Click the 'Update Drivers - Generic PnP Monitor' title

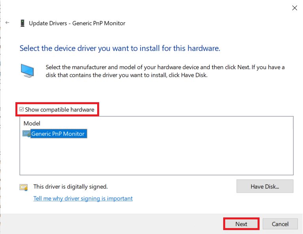[x=77, y=23]
